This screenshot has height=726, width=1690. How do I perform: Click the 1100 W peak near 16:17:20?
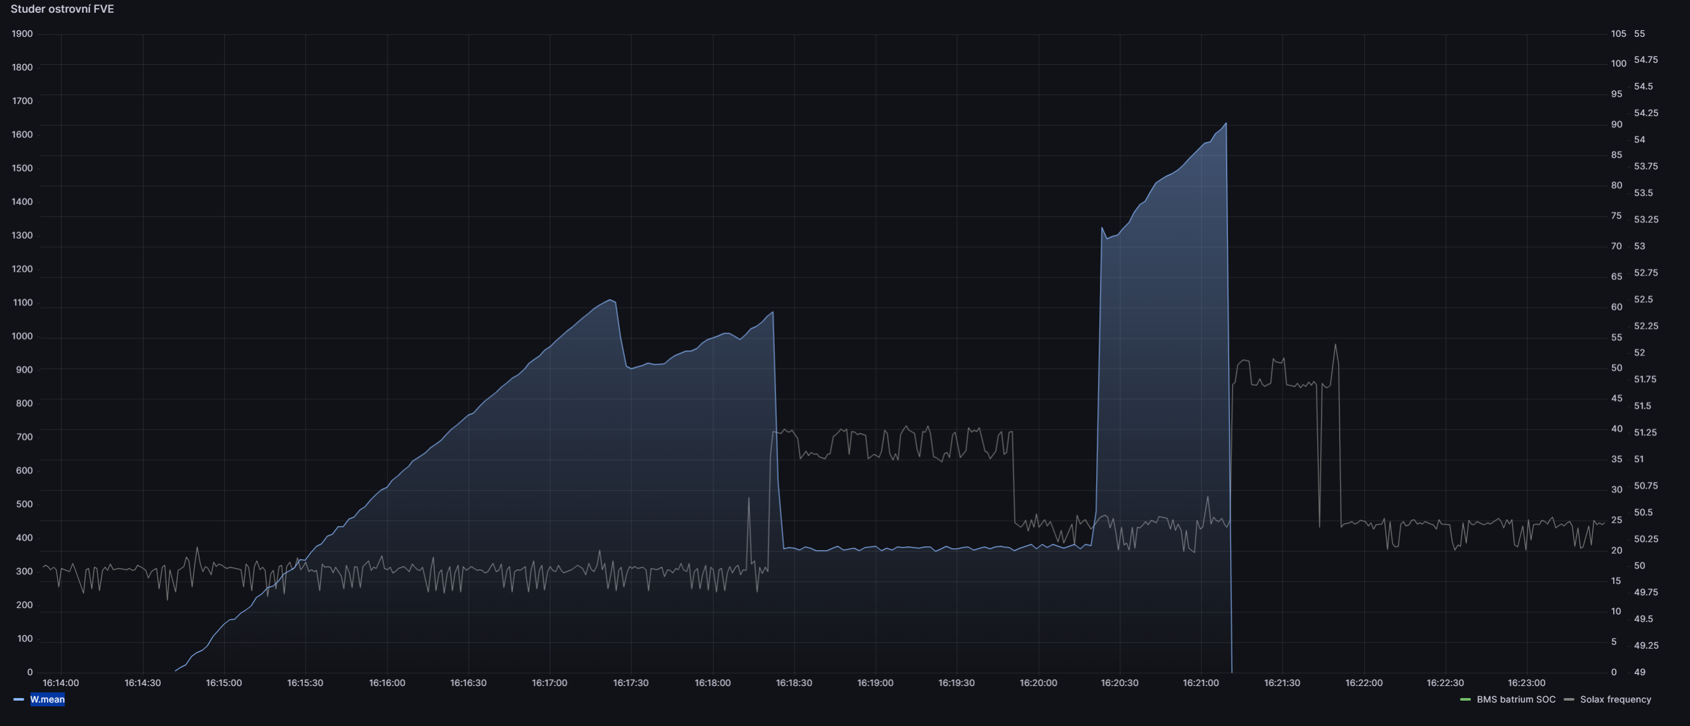(612, 300)
